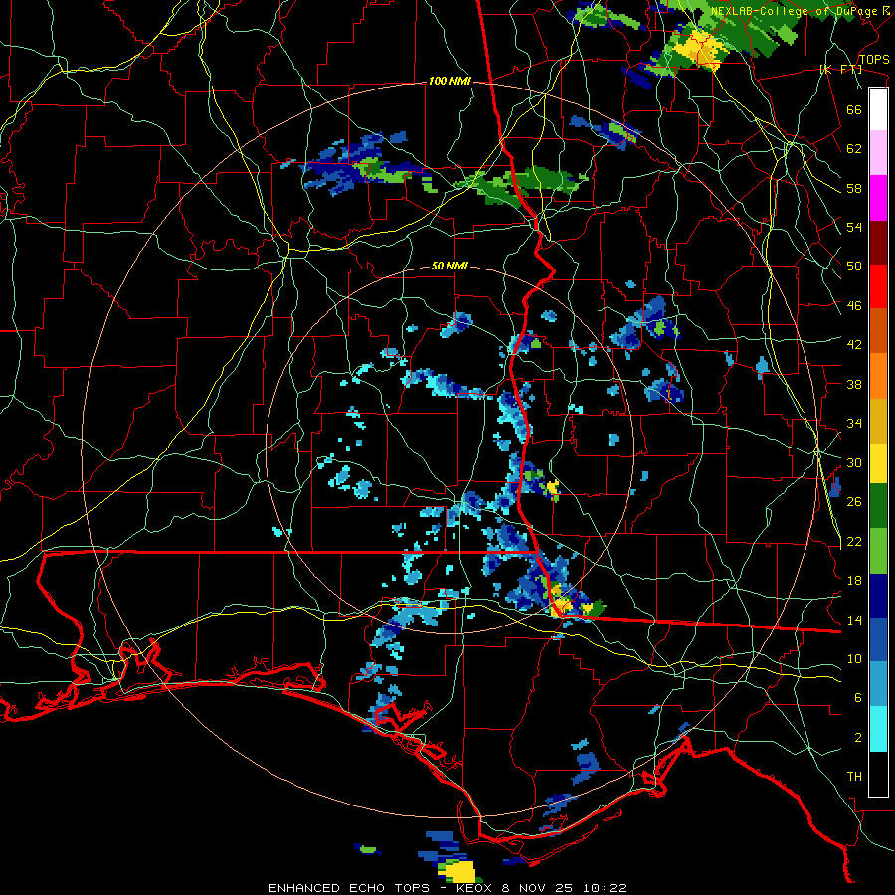Screen dimensions: 895x895
Task: Click the navy blue legend swatch
Action: click(x=878, y=596)
